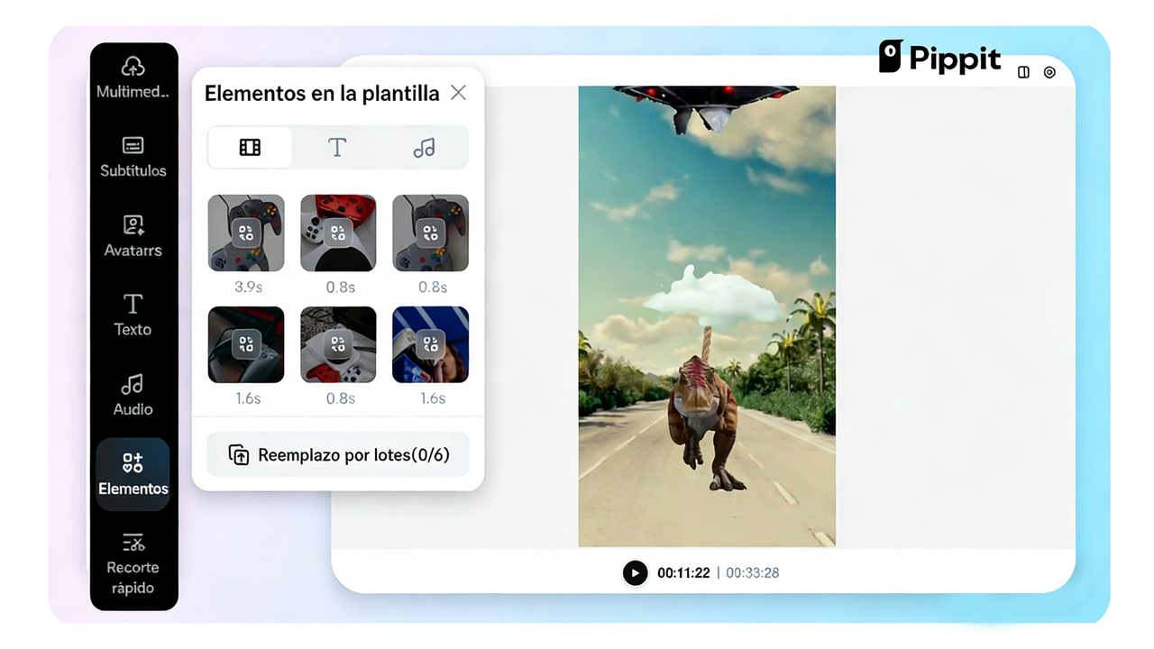Play the video preview
This screenshot has height=649, width=1154.
click(x=636, y=572)
